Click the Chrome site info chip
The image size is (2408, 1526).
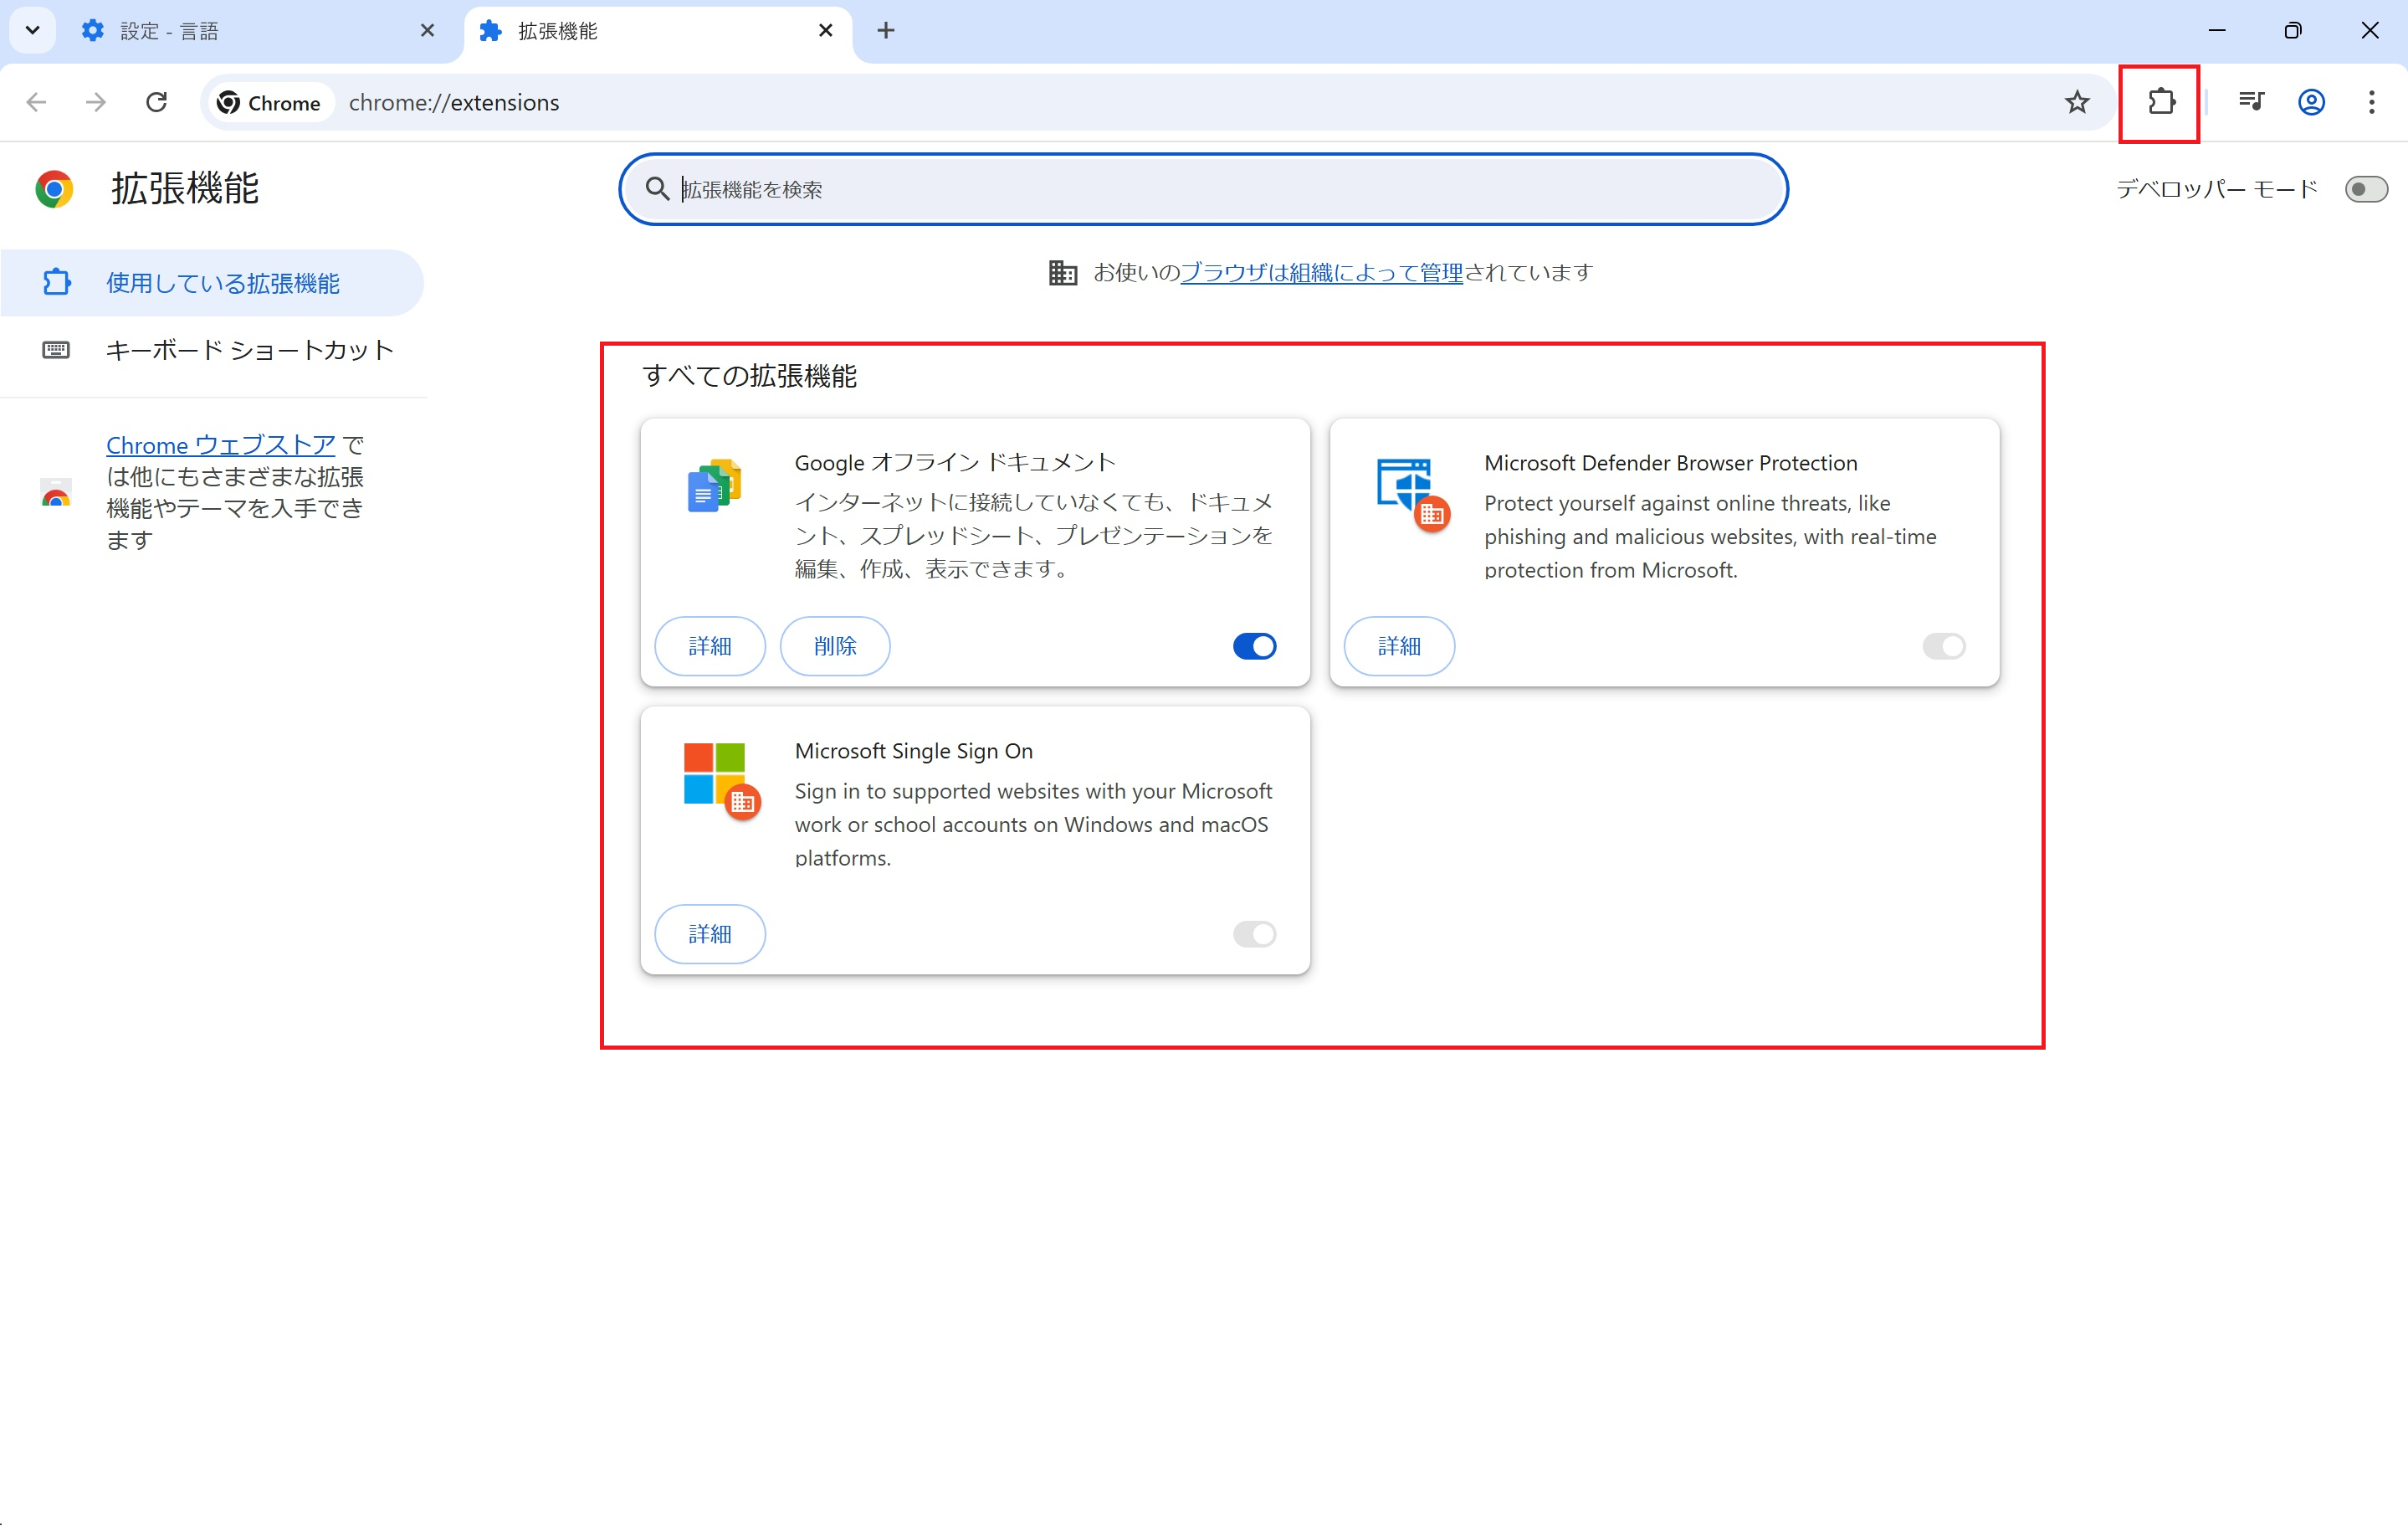tap(269, 102)
